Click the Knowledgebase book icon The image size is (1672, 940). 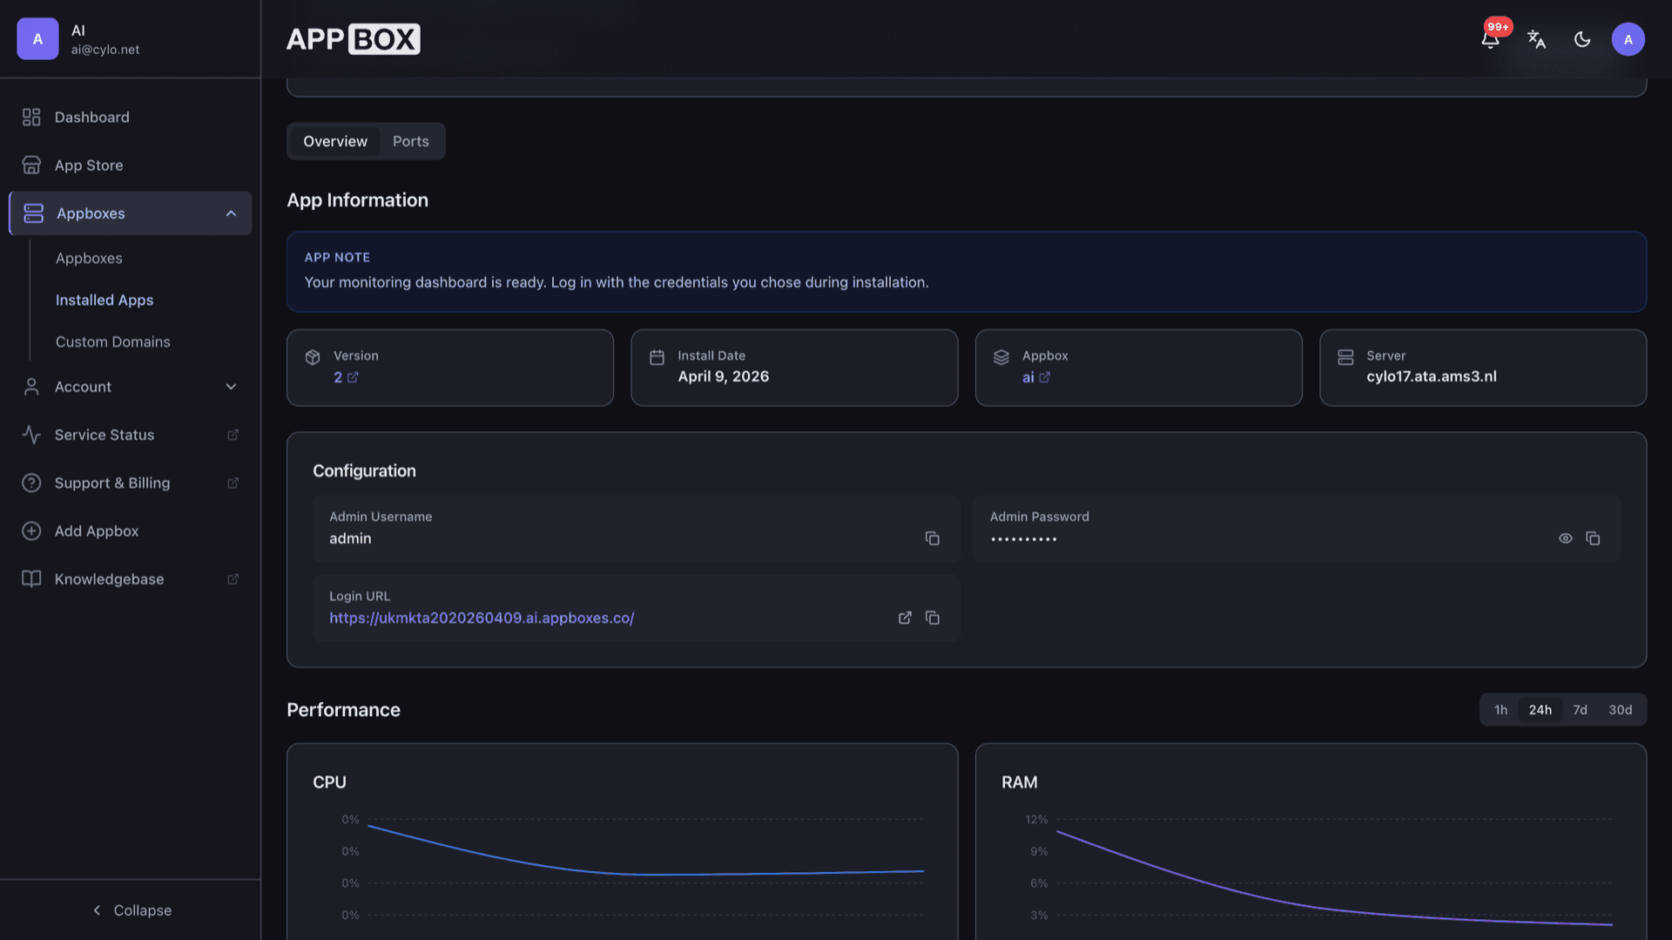click(31, 578)
